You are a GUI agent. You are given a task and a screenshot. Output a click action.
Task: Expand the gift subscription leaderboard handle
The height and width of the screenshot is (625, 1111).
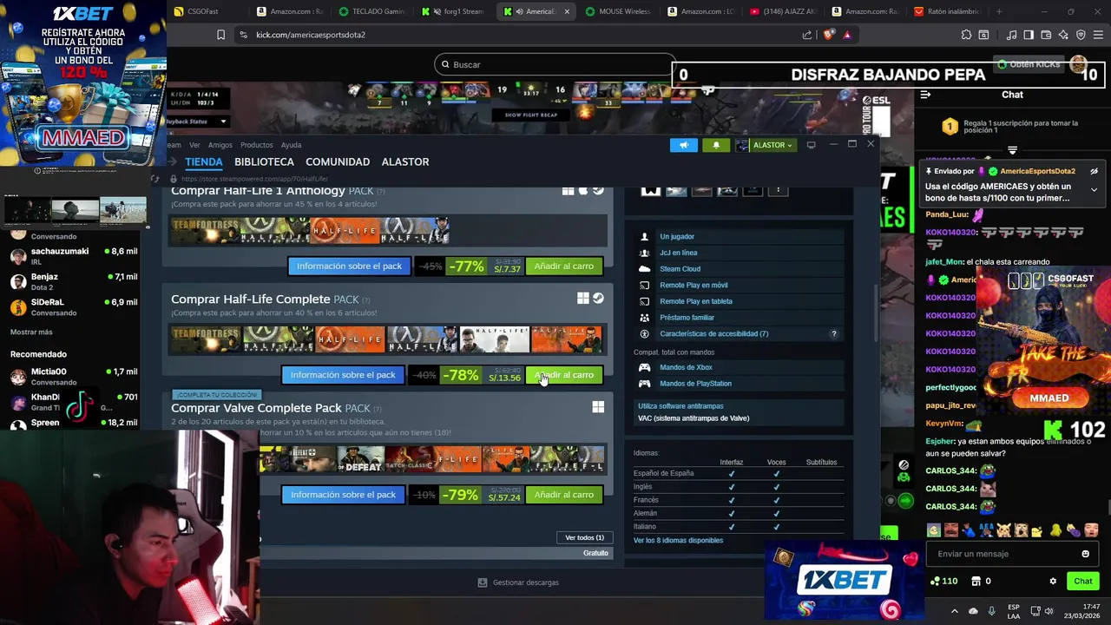click(x=1012, y=150)
